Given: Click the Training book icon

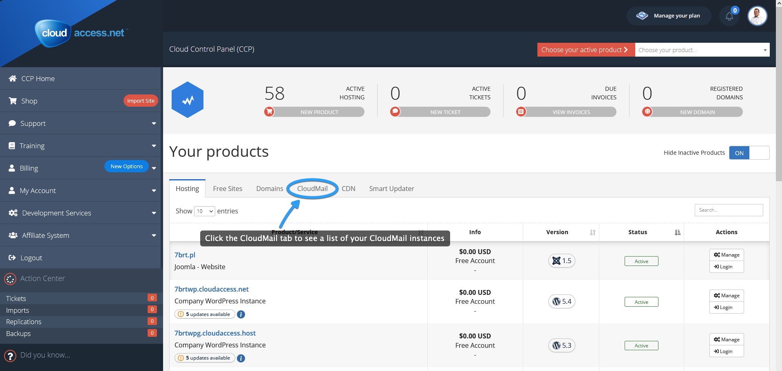Looking at the screenshot, I should [12, 145].
